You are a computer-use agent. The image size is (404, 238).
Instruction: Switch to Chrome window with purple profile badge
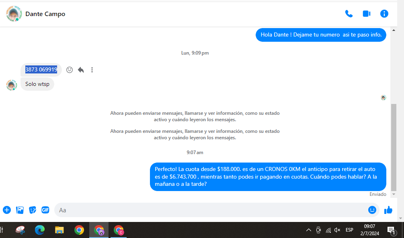pos(99,230)
